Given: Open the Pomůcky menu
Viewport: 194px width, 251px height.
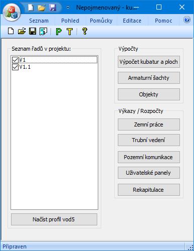Looking at the screenshot, I should click(101, 21).
